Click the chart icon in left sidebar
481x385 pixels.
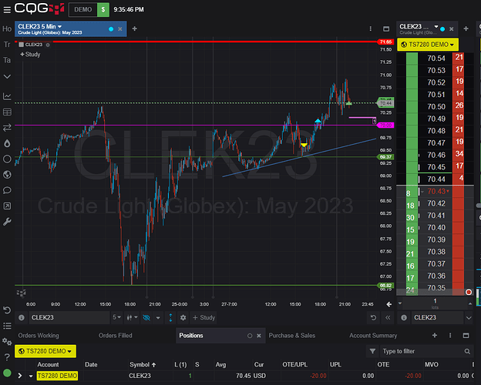[6, 95]
